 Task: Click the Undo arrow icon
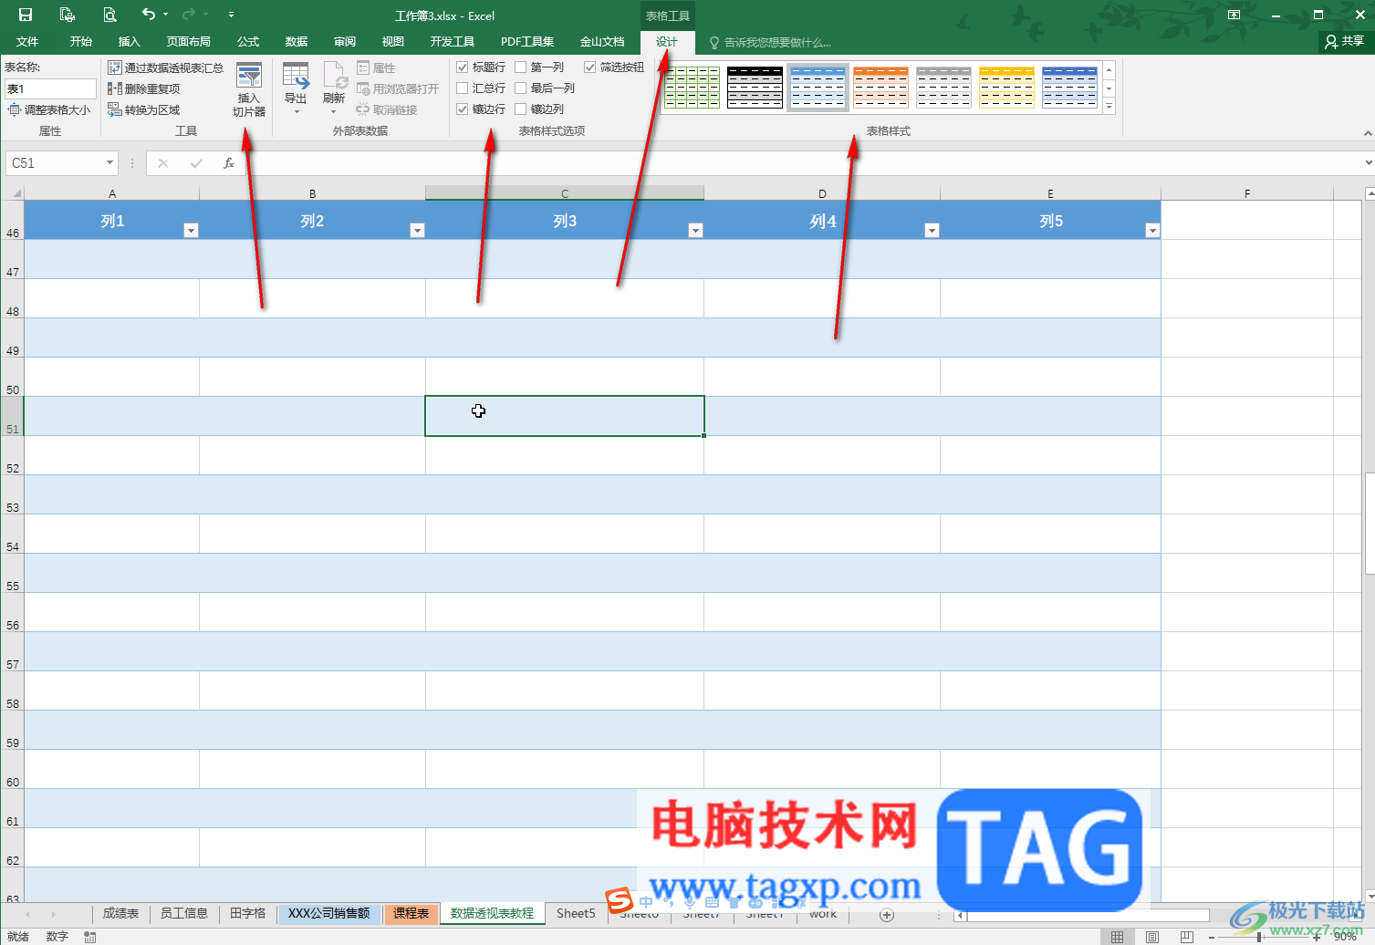149,15
